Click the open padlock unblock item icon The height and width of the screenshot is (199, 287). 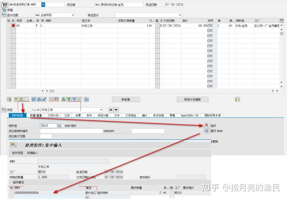[44, 99]
